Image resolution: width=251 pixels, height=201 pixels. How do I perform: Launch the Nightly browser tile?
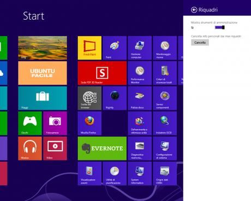point(115,98)
